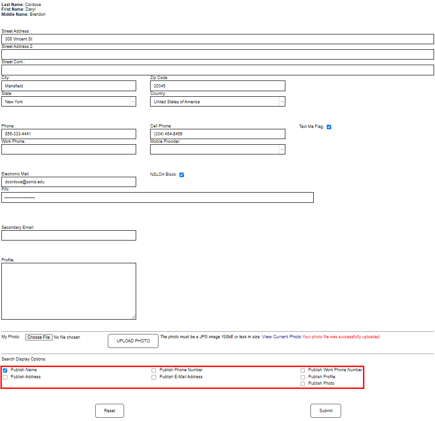Click inside the Profile text area

point(69,291)
